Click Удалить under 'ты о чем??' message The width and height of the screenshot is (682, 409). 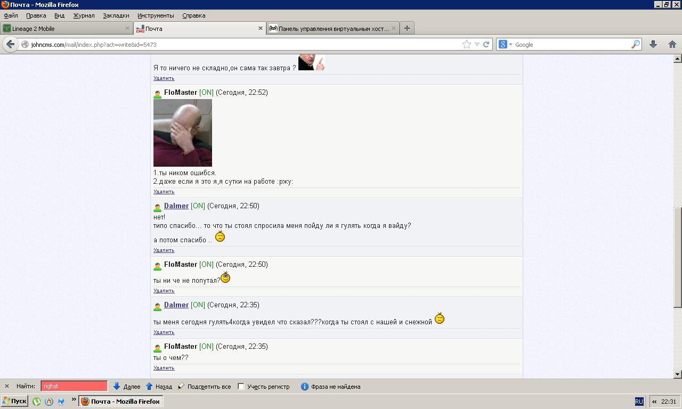(x=164, y=368)
